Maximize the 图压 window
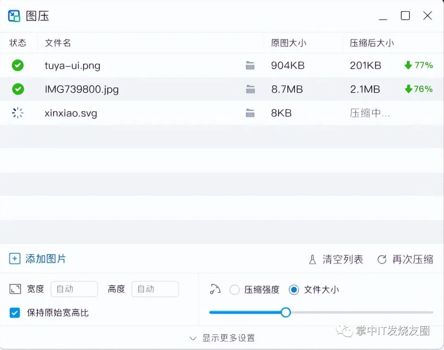 (405, 16)
